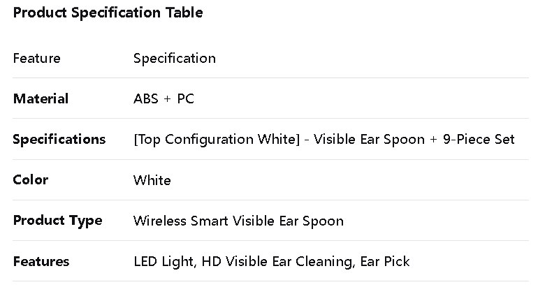Click the LED Light text

163,261
